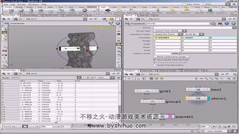This screenshot has height=134, width=239.
Task: Click Move Centroid to Origin button
Action: [x=172, y=57]
